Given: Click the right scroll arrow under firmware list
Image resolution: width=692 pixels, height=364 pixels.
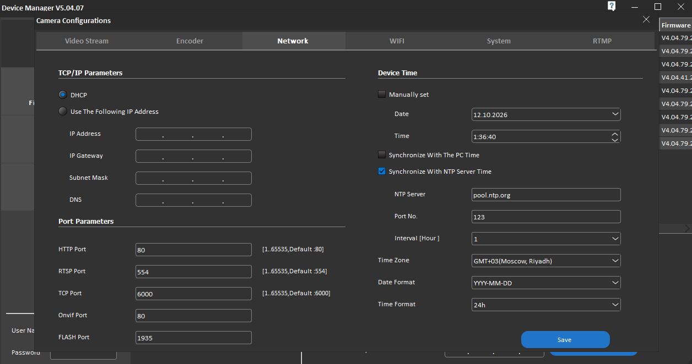Looking at the screenshot, I should click(688, 228).
